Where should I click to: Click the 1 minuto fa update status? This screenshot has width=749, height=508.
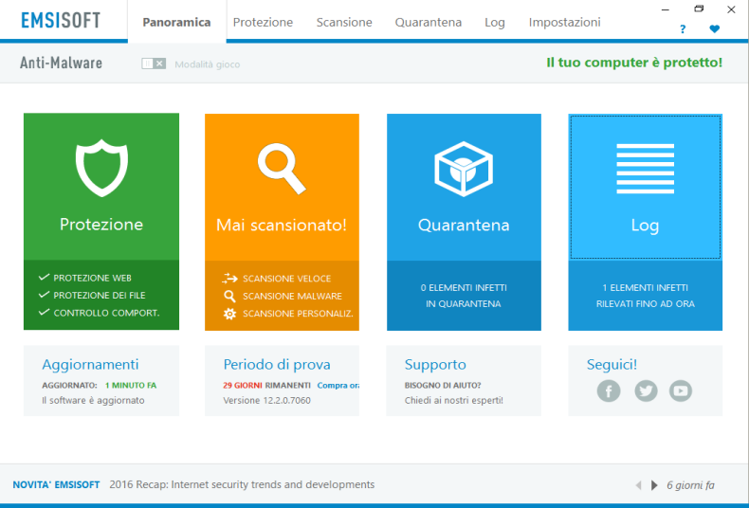pyautogui.click(x=131, y=386)
